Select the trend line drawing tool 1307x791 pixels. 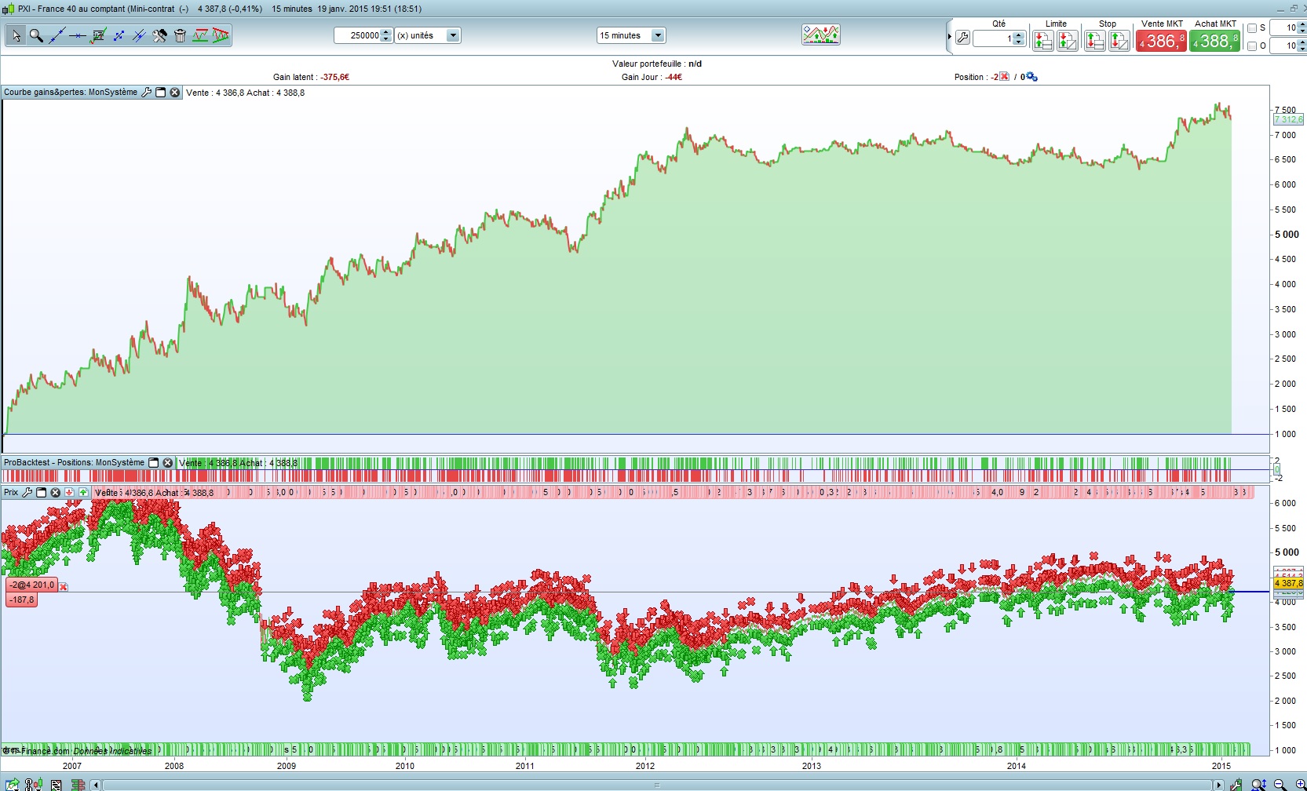click(57, 35)
